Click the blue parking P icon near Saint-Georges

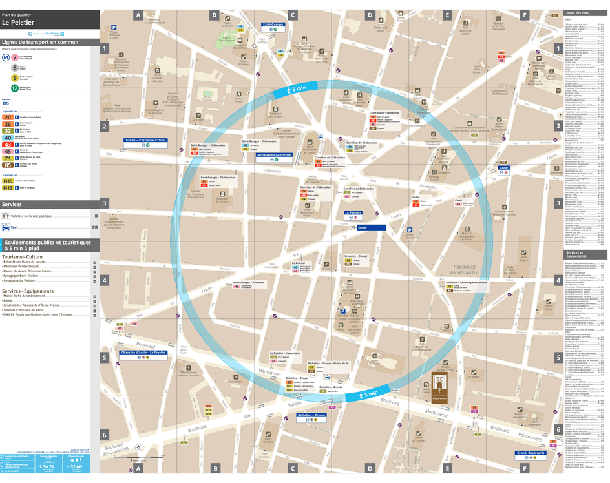pos(114,27)
